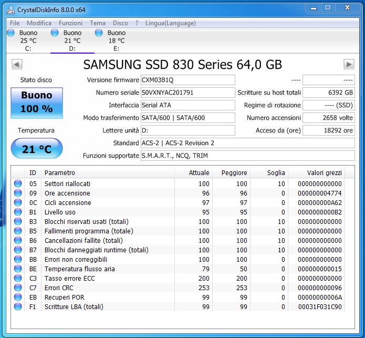Click status orb of Blocchi riservati usati row
The height and width of the screenshot is (338, 365).
pyautogui.click(x=18, y=221)
